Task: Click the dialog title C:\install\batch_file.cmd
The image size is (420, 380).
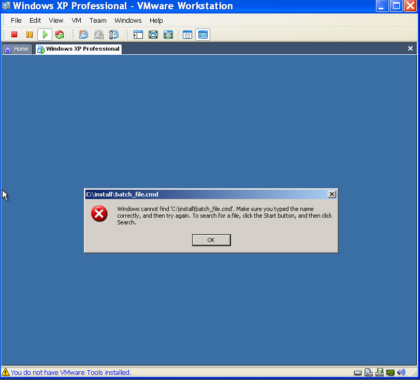Action: click(x=122, y=194)
